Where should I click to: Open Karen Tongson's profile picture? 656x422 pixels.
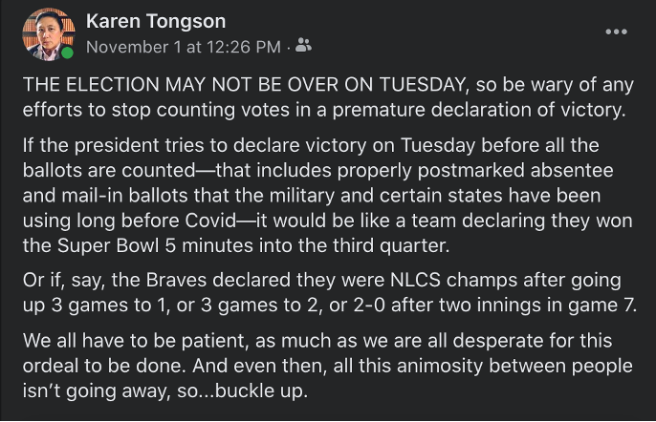pyautogui.click(x=48, y=33)
